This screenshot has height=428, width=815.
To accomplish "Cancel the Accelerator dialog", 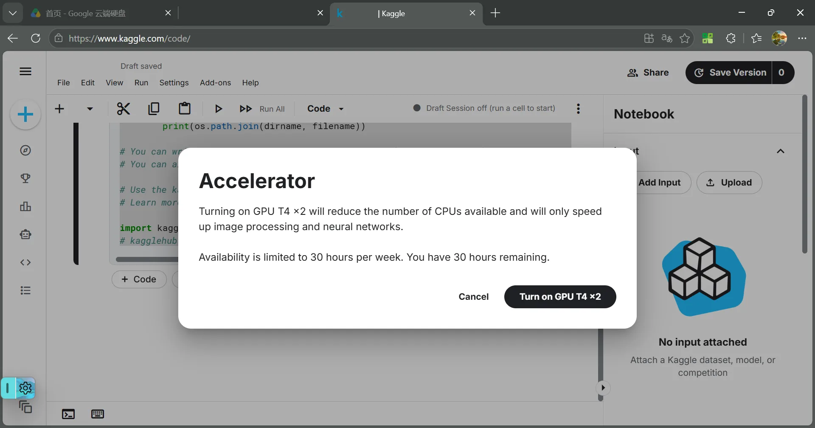I will click(x=474, y=297).
